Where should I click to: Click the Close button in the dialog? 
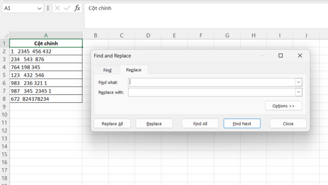[288, 123]
